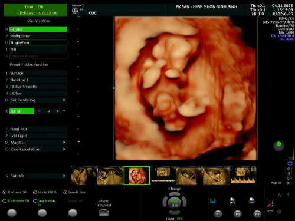Click the Reload prev/next rocker button
Image resolution: width=295 pixels, height=221 pixels.
click(104, 213)
